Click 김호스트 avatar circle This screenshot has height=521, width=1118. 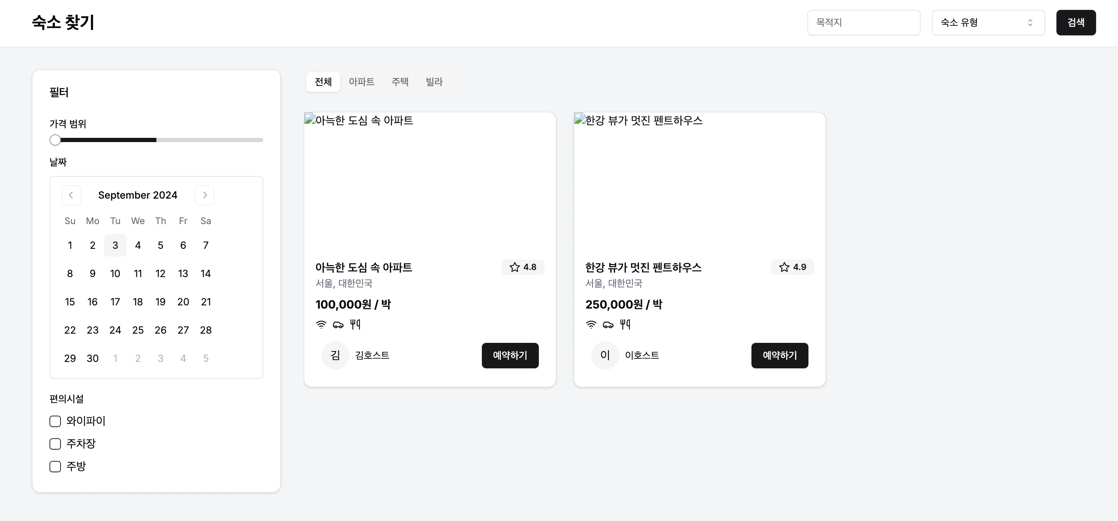(335, 356)
